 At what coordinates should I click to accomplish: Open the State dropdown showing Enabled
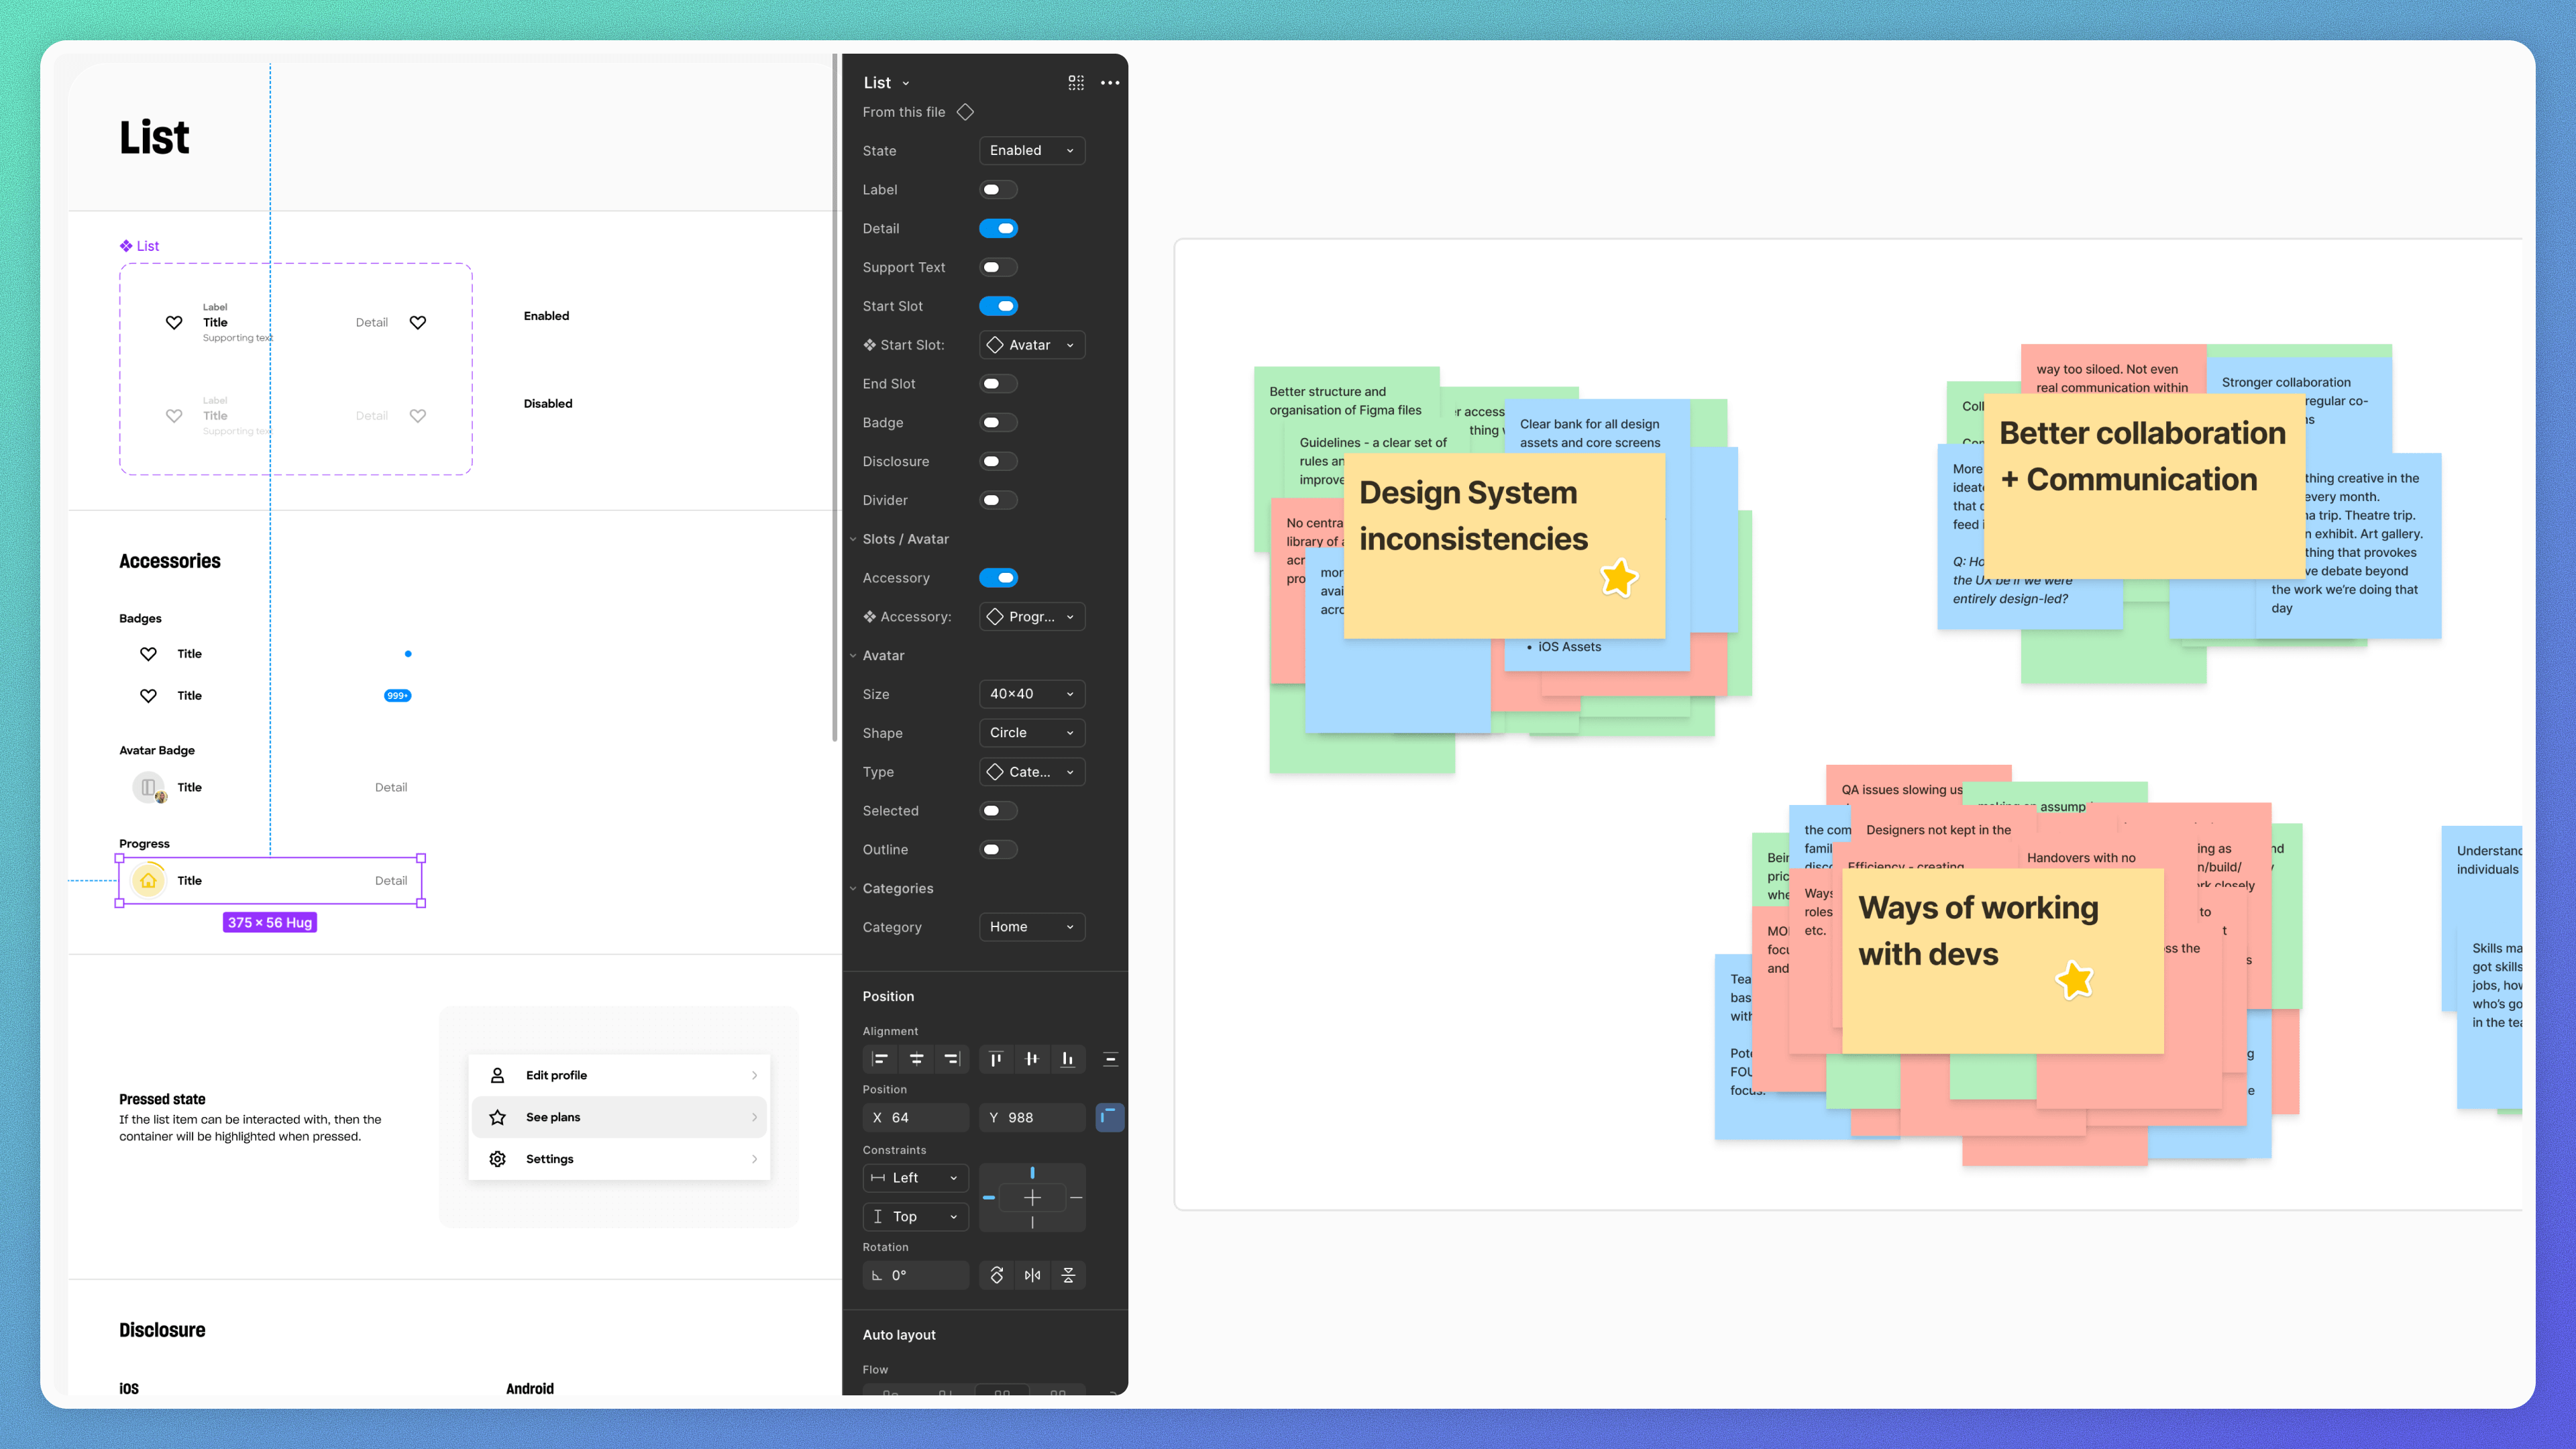1032,151
